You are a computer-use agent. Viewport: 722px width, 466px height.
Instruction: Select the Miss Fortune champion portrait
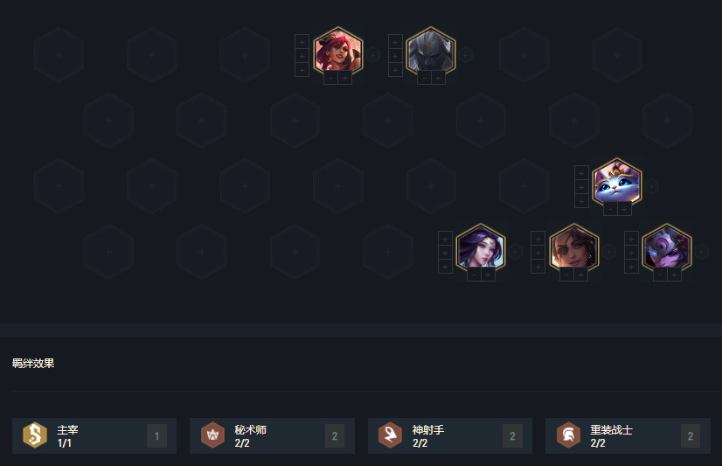coord(338,52)
